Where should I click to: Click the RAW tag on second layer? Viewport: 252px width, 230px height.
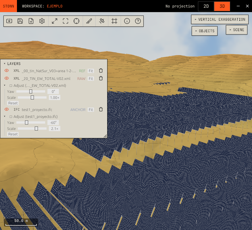(x=81, y=79)
